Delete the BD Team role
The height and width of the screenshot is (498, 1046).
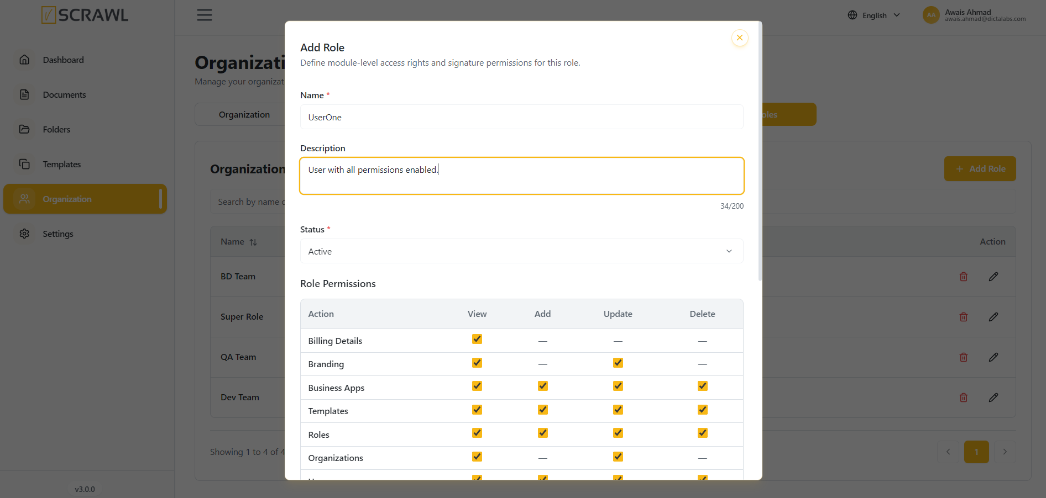click(964, 277)
